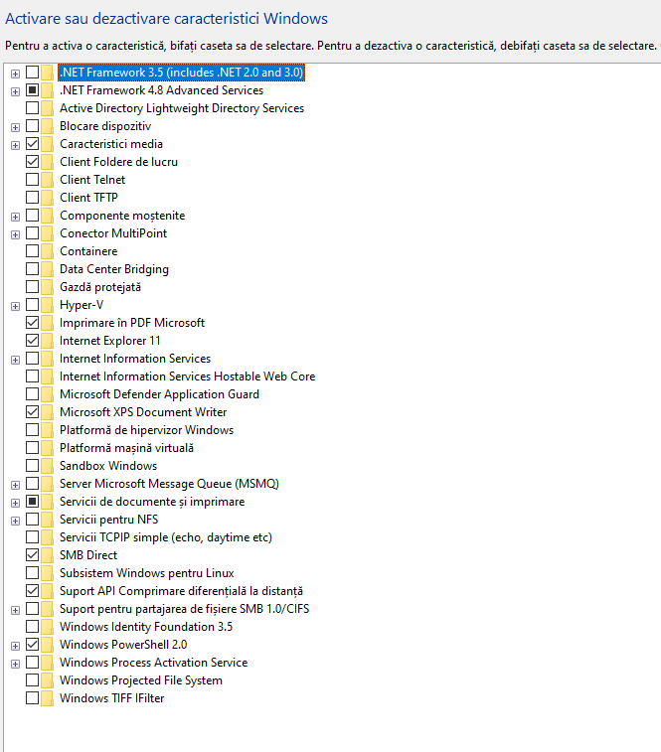The height and width of the screenshot is (752, 661).
Task: Click folder icon beside Platformă de hipervizor Windows
Action: click(x=47, y=430)
